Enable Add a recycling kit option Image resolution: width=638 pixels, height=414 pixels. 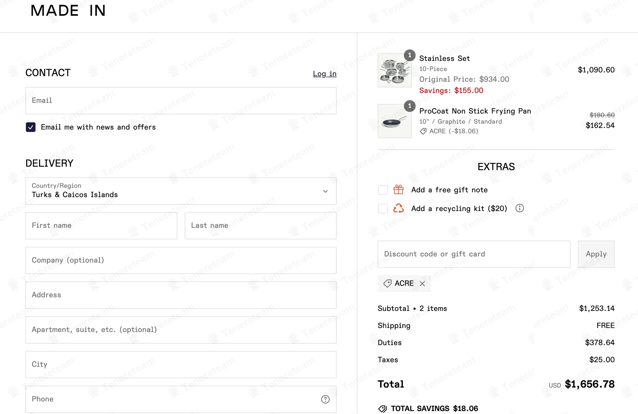pos(383,208)
